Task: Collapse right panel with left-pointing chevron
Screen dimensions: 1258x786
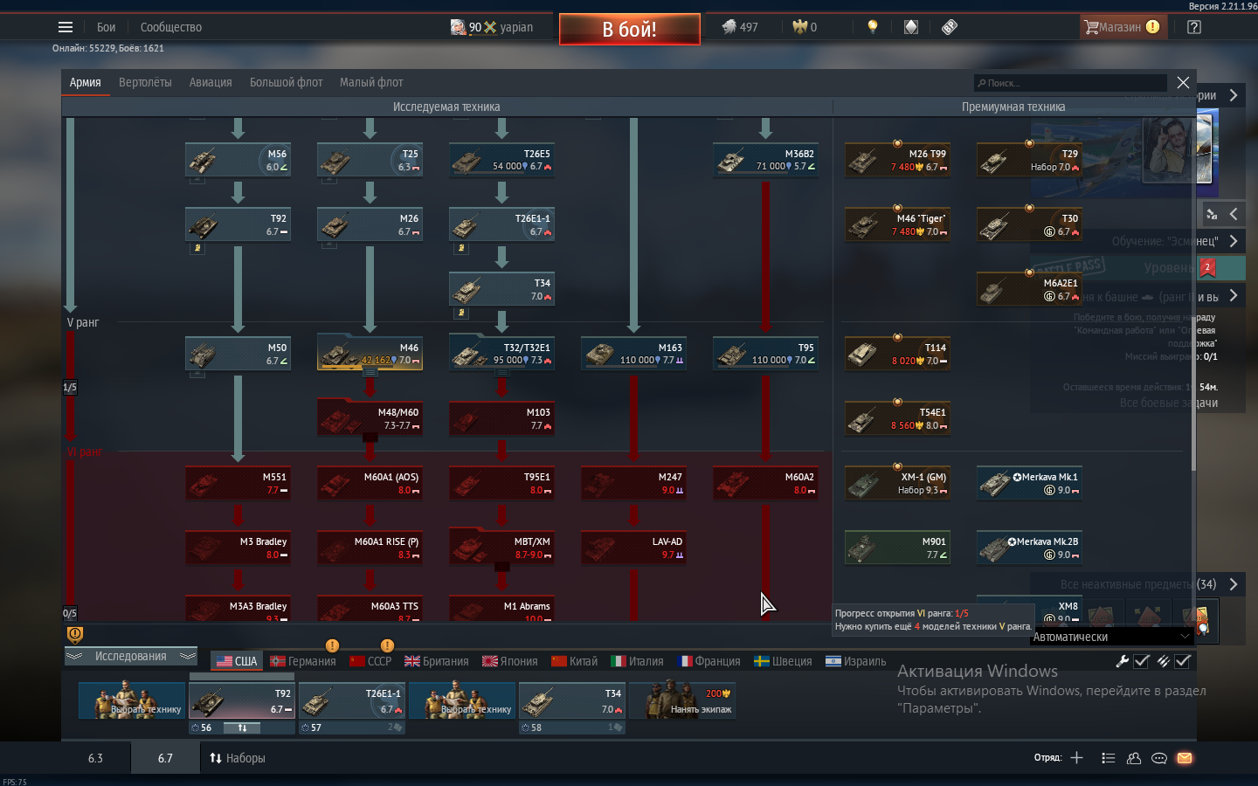Action: [1234, 214]
